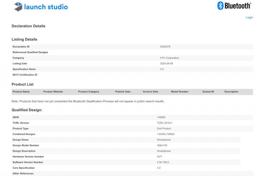Click the Other References label
This screenshot has width=258, height=176.
click(23, 173)
